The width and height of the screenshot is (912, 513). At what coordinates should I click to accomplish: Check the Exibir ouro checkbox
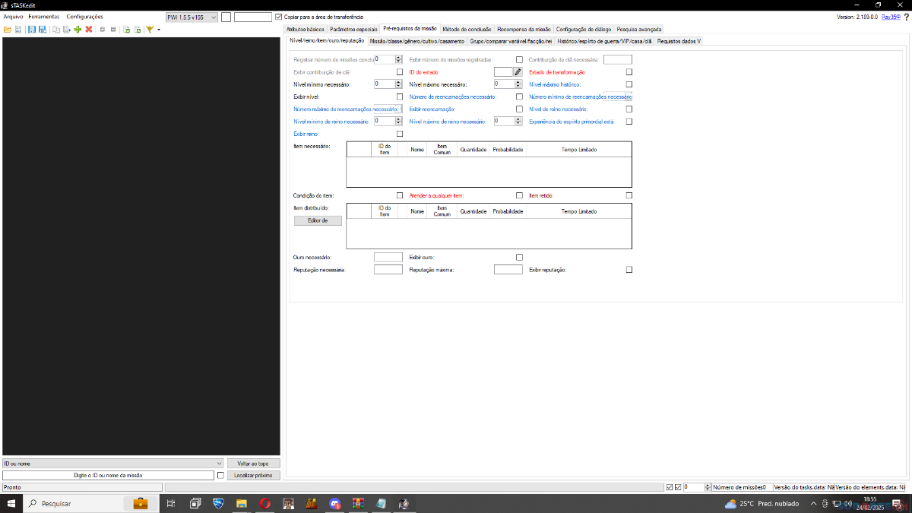click(x=520, y=257)
